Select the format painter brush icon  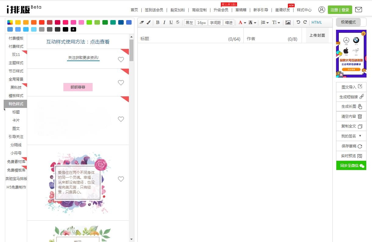(x=148, y=22)
